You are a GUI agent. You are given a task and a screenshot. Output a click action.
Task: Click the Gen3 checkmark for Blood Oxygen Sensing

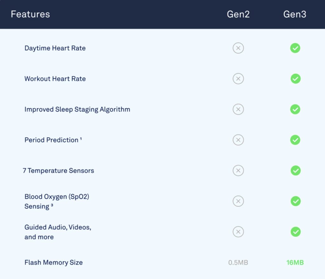tap(295, 201)
